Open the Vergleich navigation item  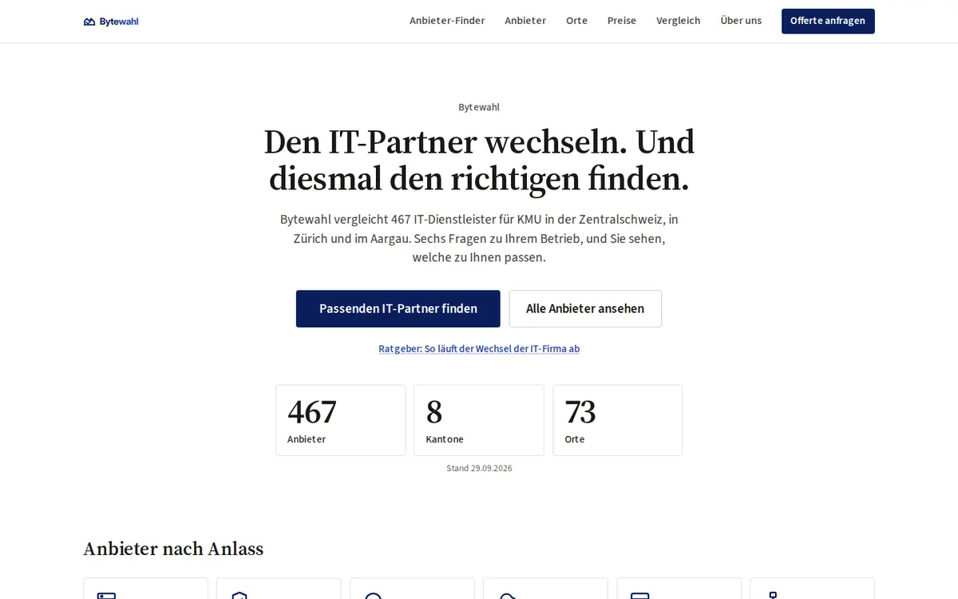tap(679, 21)
